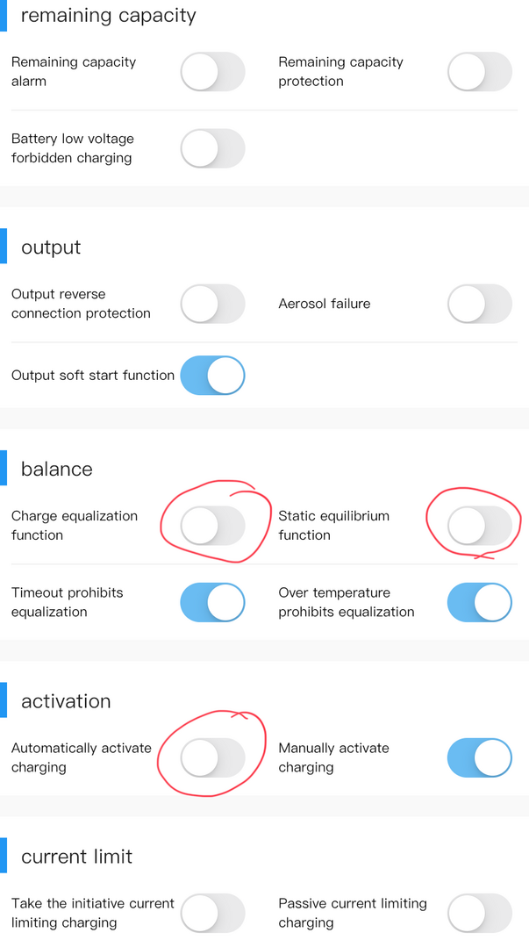Enable the Remaining capacity alarm switch
This screenshot has height=947, width=529.
212,72
